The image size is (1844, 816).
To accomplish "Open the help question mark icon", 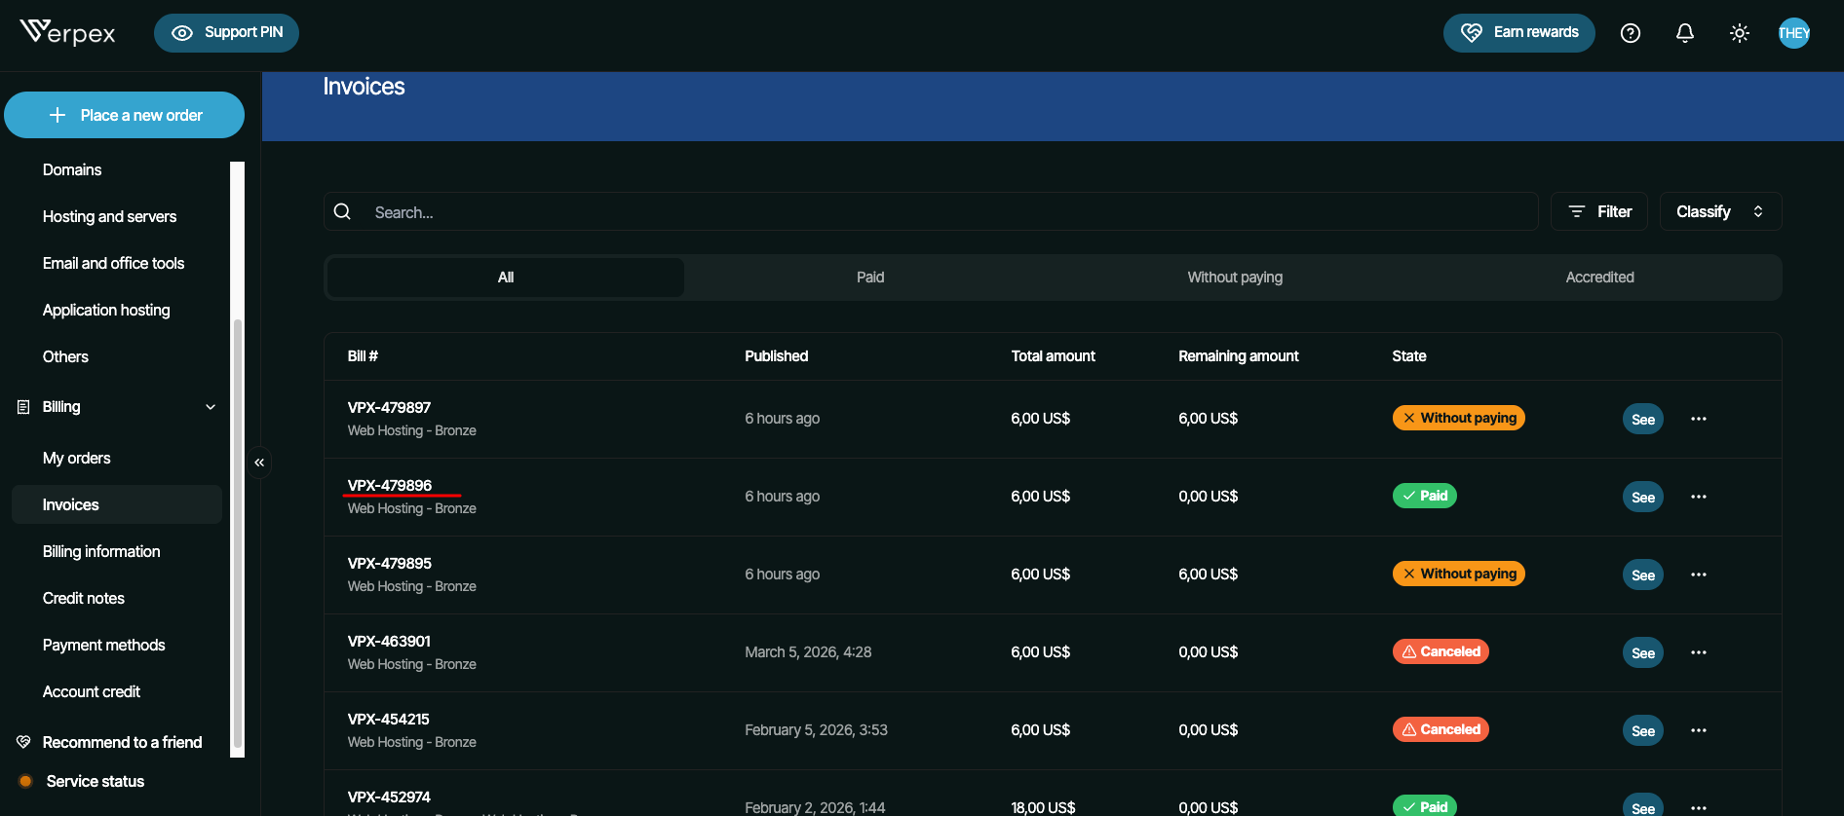I will click(1630, 33).
